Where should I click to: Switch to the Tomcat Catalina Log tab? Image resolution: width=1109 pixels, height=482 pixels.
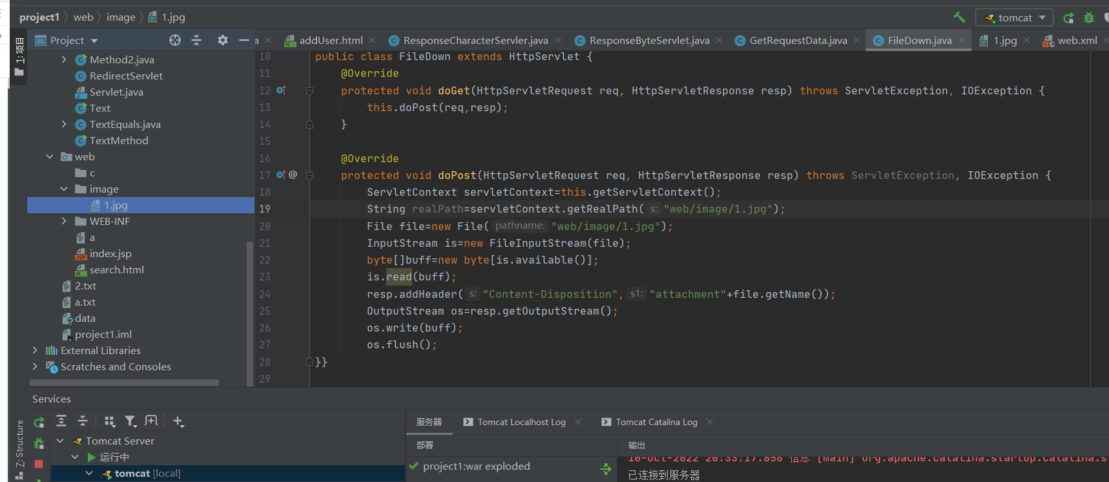coord(649,422)
